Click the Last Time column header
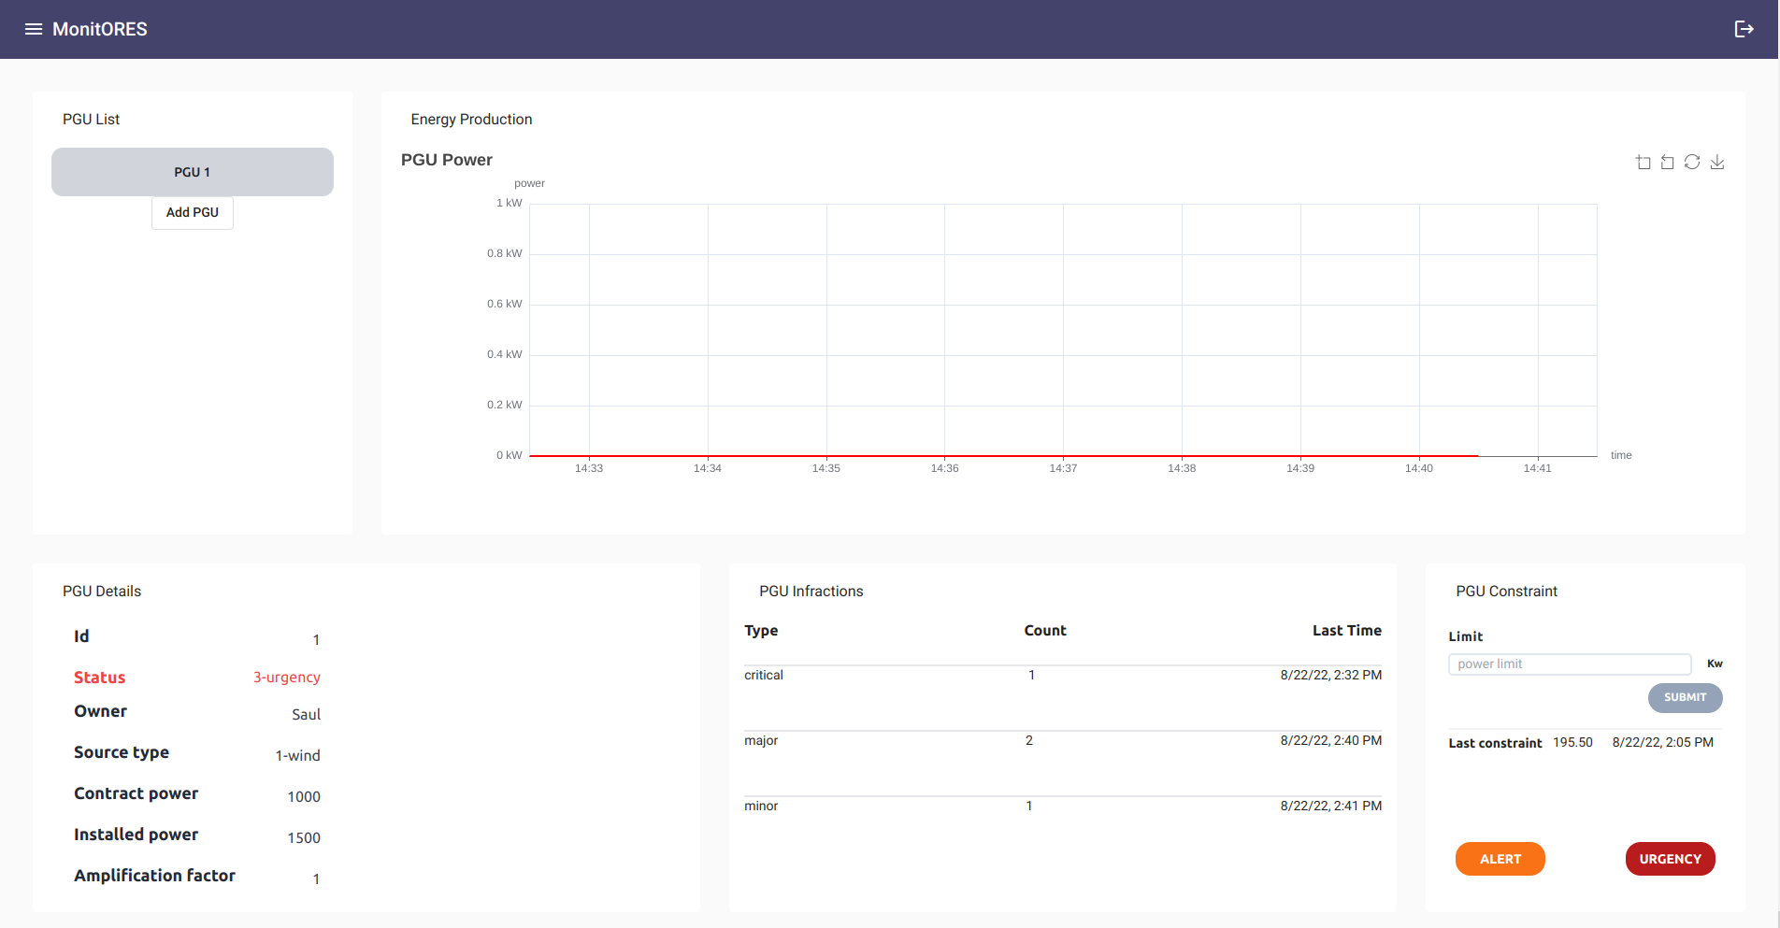This screenshot has width=1780, height=928. click(1346, 631)
